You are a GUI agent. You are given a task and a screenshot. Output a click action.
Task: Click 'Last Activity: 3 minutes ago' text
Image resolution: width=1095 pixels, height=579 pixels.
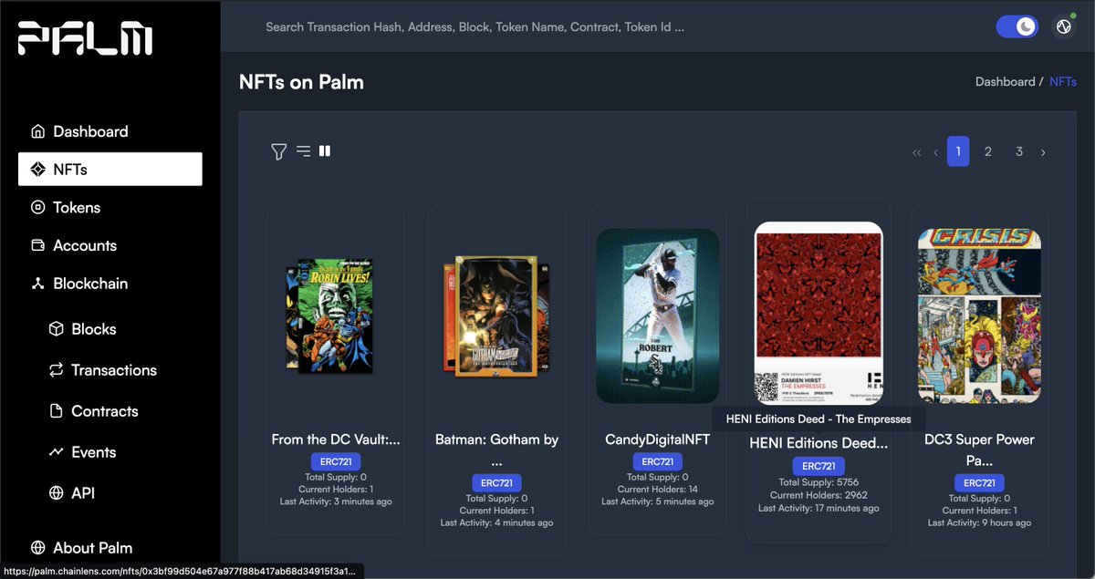pos(336,501)
